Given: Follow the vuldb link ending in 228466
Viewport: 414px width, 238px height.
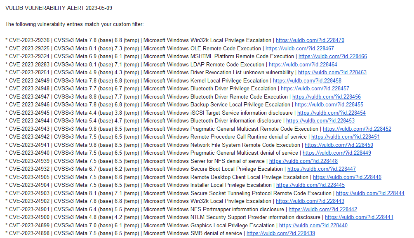Looking at the screenshot, I should tap(333, 57).
